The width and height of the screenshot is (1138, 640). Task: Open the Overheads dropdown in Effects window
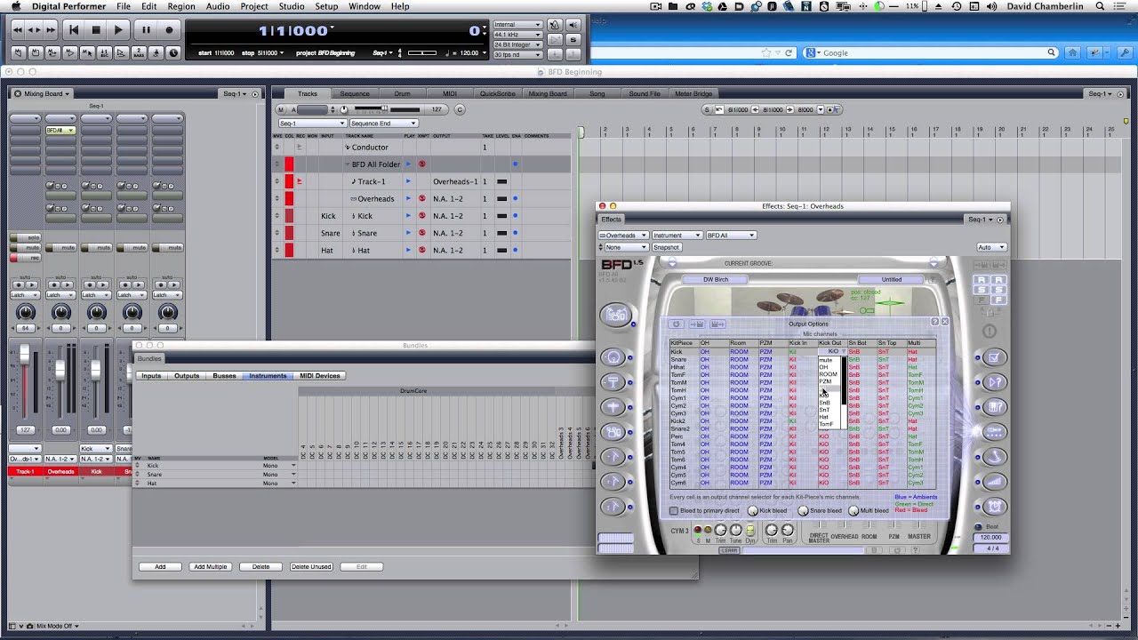(623, 236)
